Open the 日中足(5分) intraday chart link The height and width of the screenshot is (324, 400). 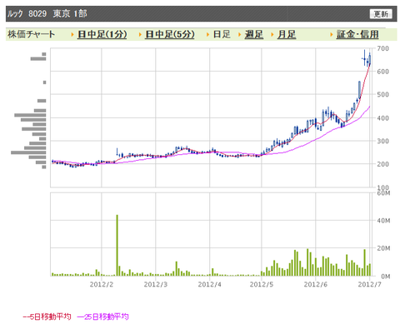(170, 34)
